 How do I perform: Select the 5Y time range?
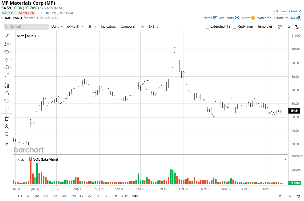pos(105,196)
